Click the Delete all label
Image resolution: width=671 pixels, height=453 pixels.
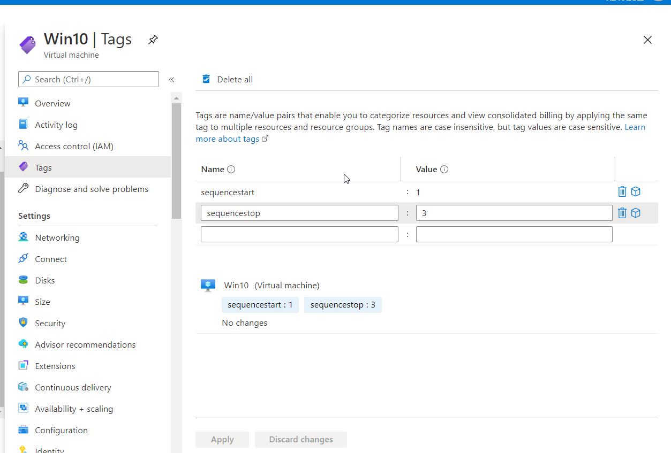[235, 80]
